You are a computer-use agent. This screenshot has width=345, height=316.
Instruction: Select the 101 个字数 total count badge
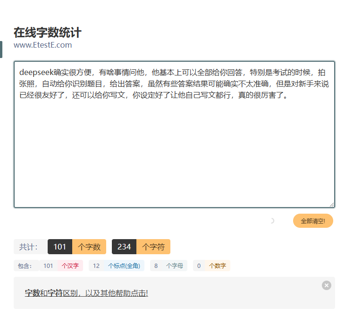click(x=77, y=247)
